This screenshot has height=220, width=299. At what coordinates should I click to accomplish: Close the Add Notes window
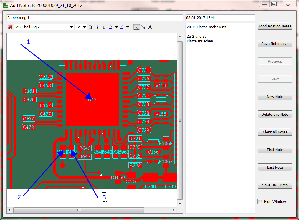[288, 4]
